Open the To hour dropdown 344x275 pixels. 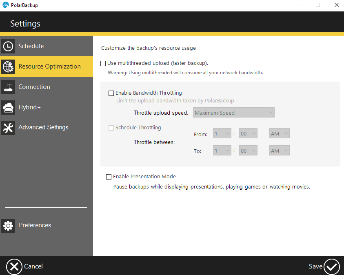pos(222,151)
